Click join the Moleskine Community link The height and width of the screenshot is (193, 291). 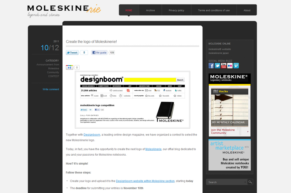point(223,132)
